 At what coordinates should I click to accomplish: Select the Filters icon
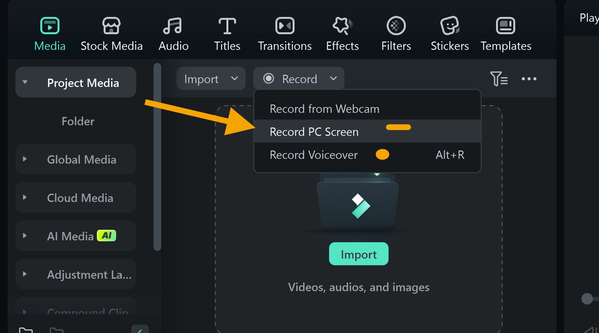(x=396, y=26)
